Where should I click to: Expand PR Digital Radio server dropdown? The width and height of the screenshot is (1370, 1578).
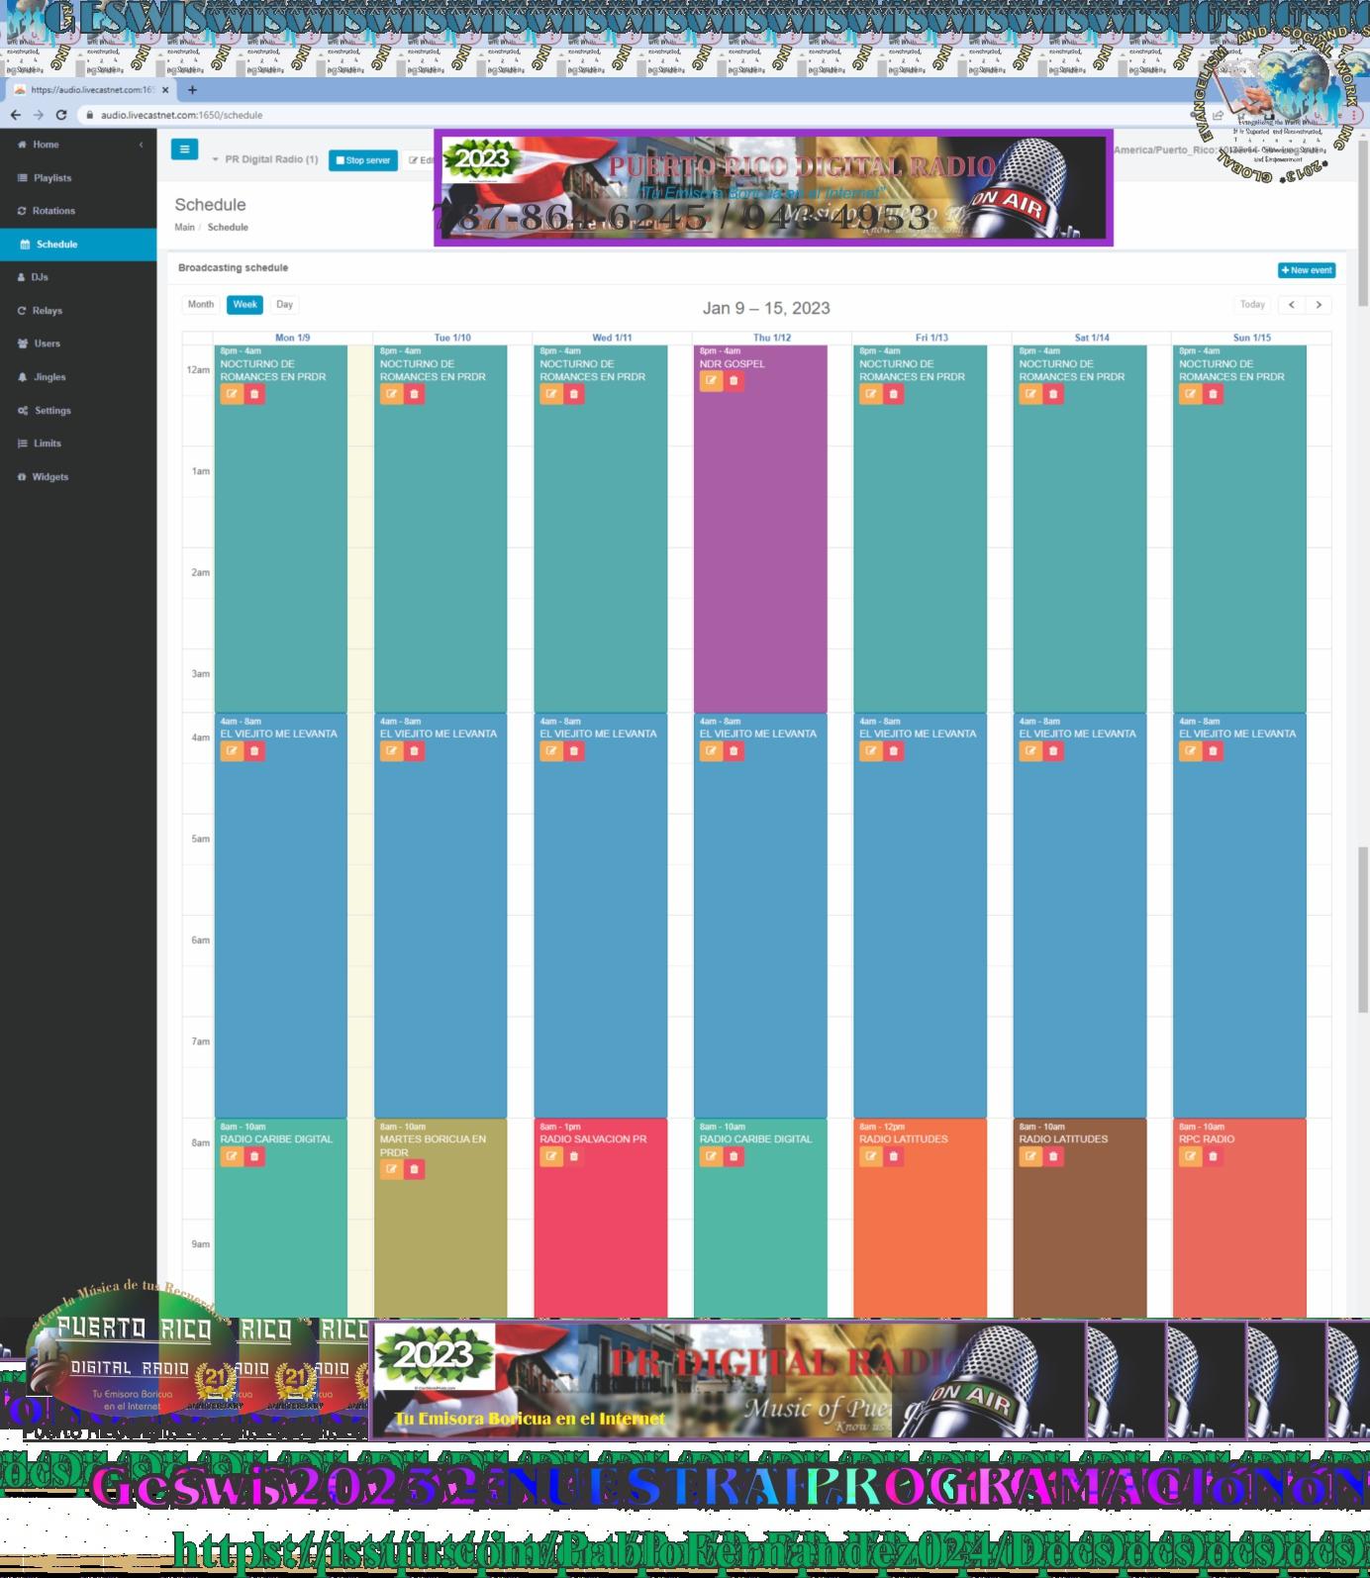(265, 159)
